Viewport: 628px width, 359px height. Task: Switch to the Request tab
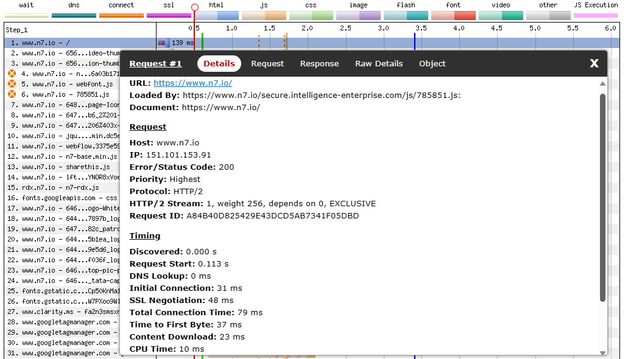point(269,63)
